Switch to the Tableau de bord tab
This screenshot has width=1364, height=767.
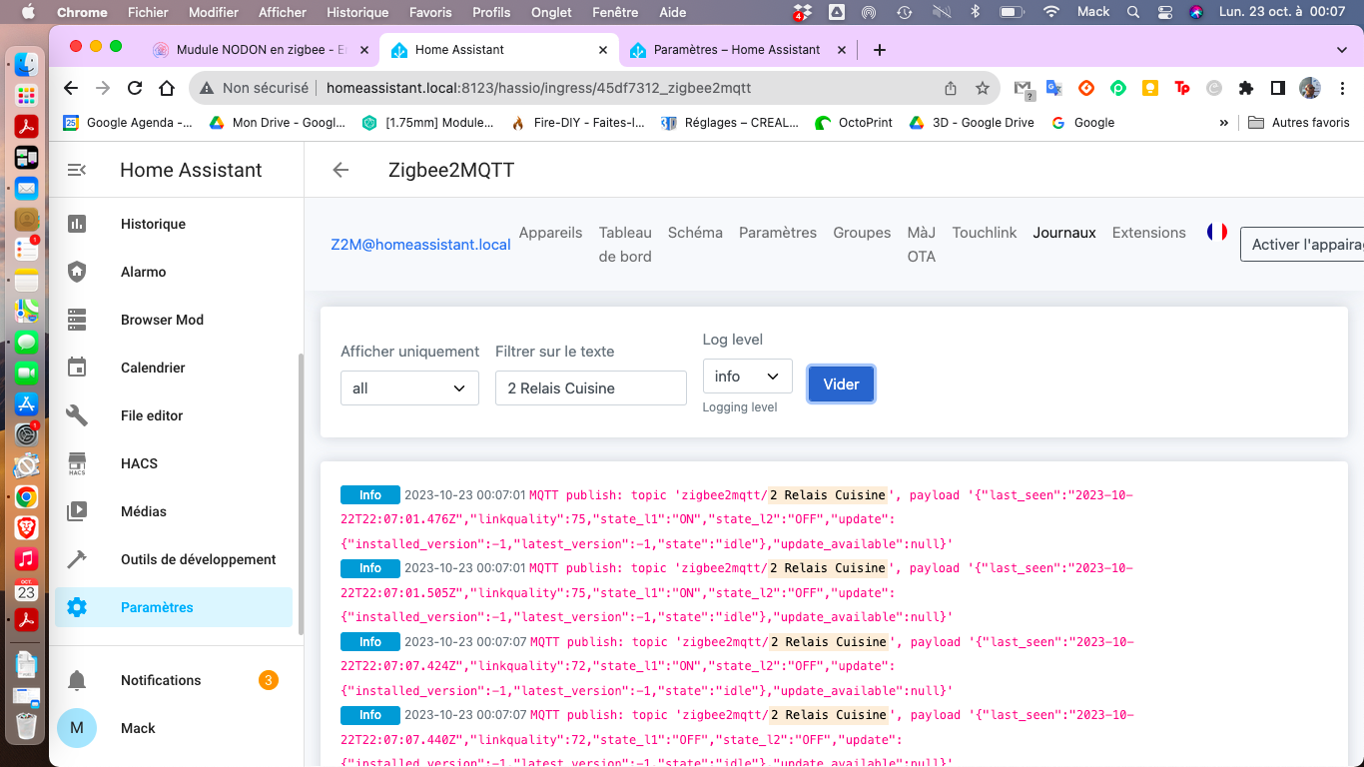(x=625, y=244)
